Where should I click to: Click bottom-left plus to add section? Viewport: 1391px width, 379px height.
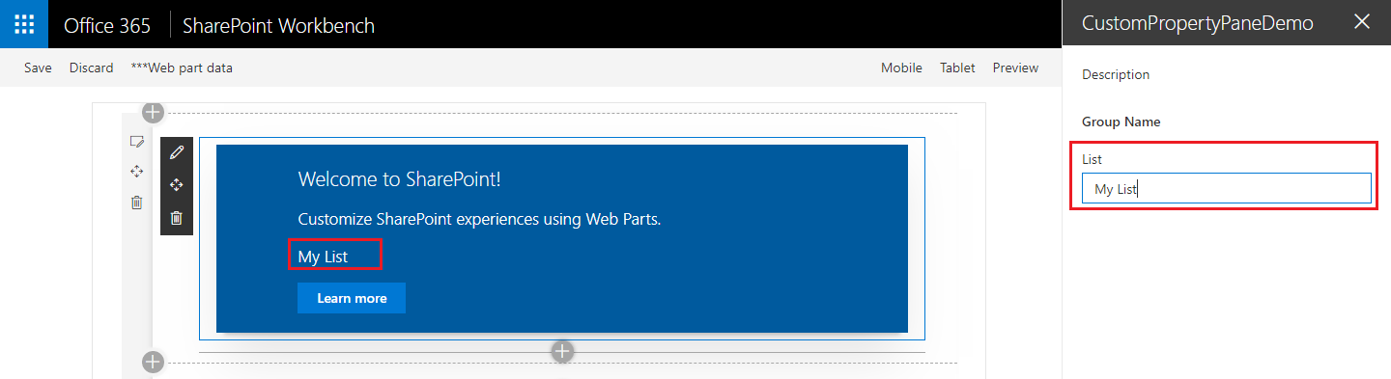tap(153, 363)
